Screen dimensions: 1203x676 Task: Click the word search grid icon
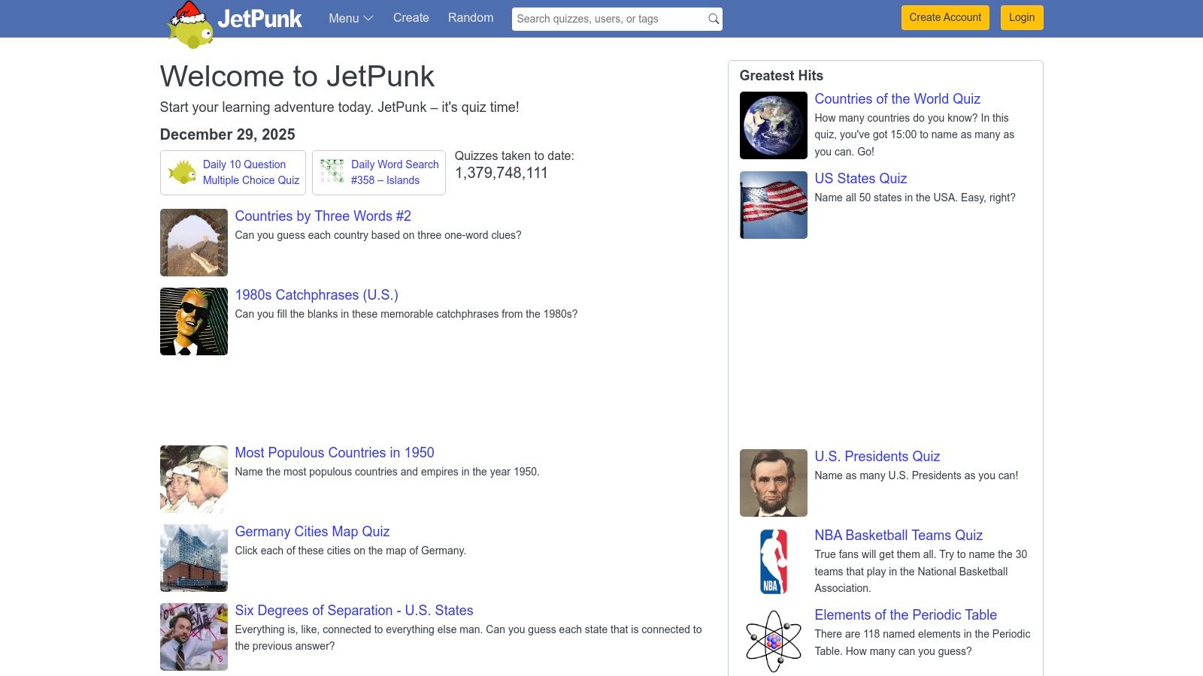click(x=332, y=171)
